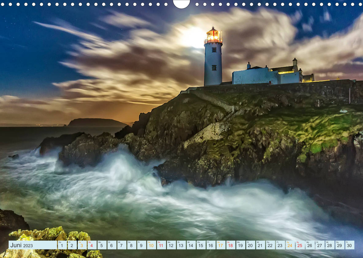Choose Saturday 17 in the calendar
This screenshot has width=363, height=258.
click(221, 245)
